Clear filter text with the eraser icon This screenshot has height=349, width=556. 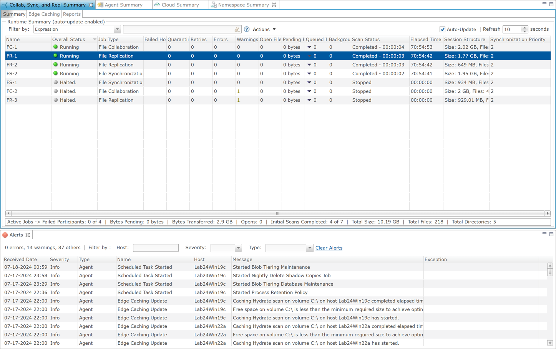pos(237,29)
